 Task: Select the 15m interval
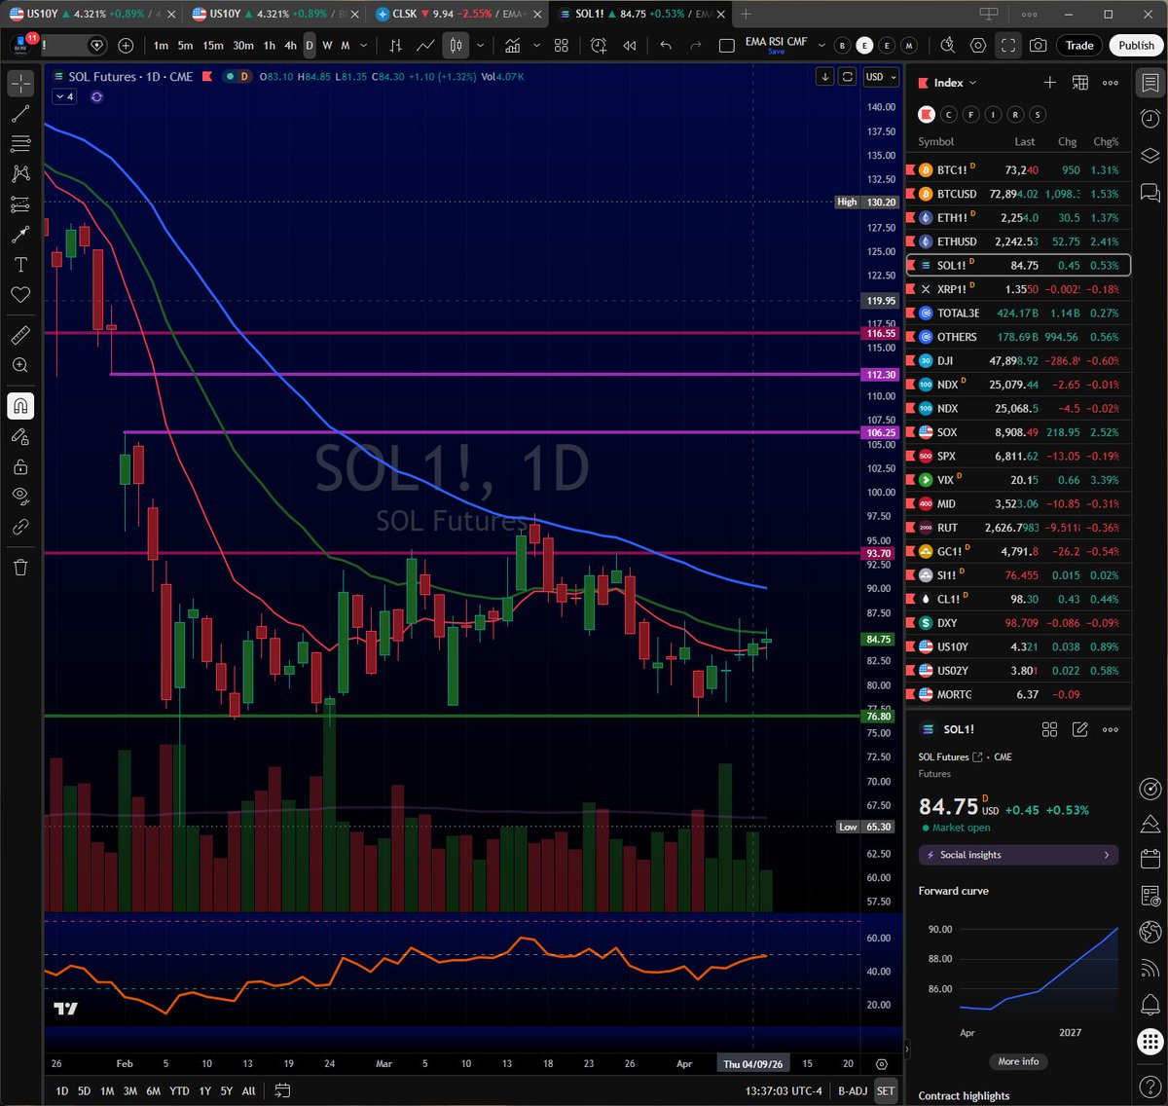(212, 46)
